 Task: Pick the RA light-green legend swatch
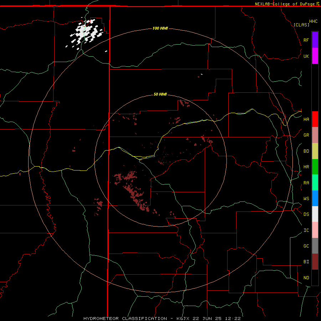[315, 183]
